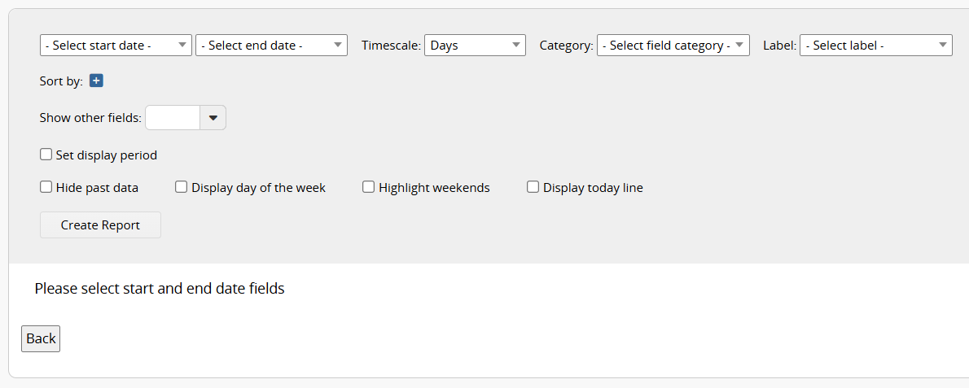Viewport: 969px width, 388px height.
Task: Click the Timescale text label
Action: point(391,46)
